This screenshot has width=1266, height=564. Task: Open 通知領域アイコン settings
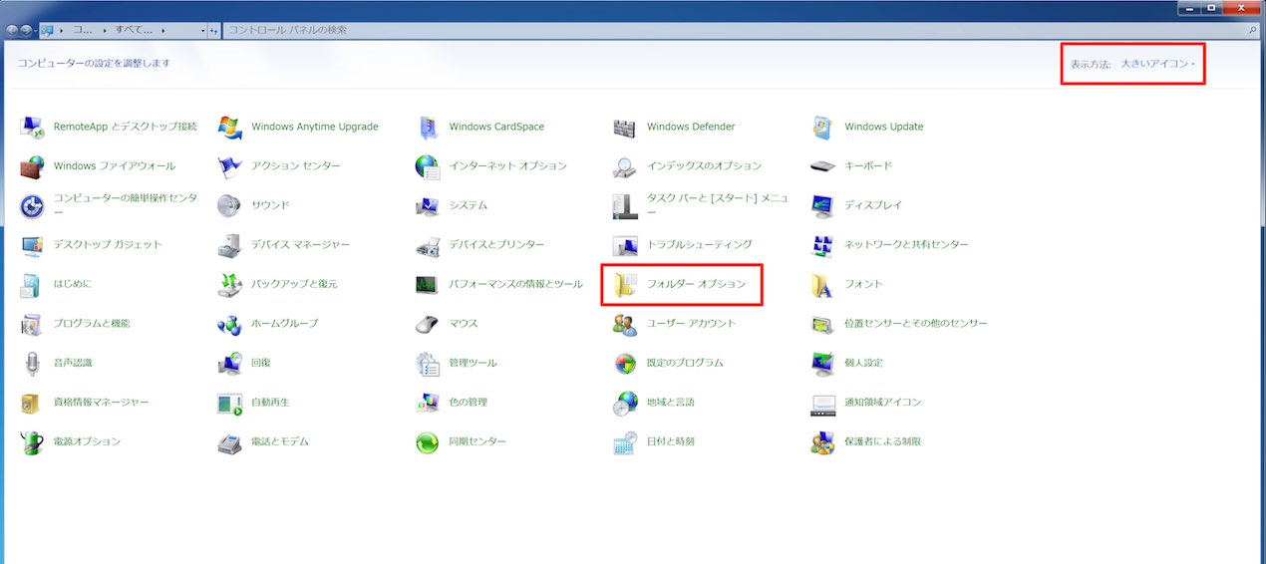point(882,403)
